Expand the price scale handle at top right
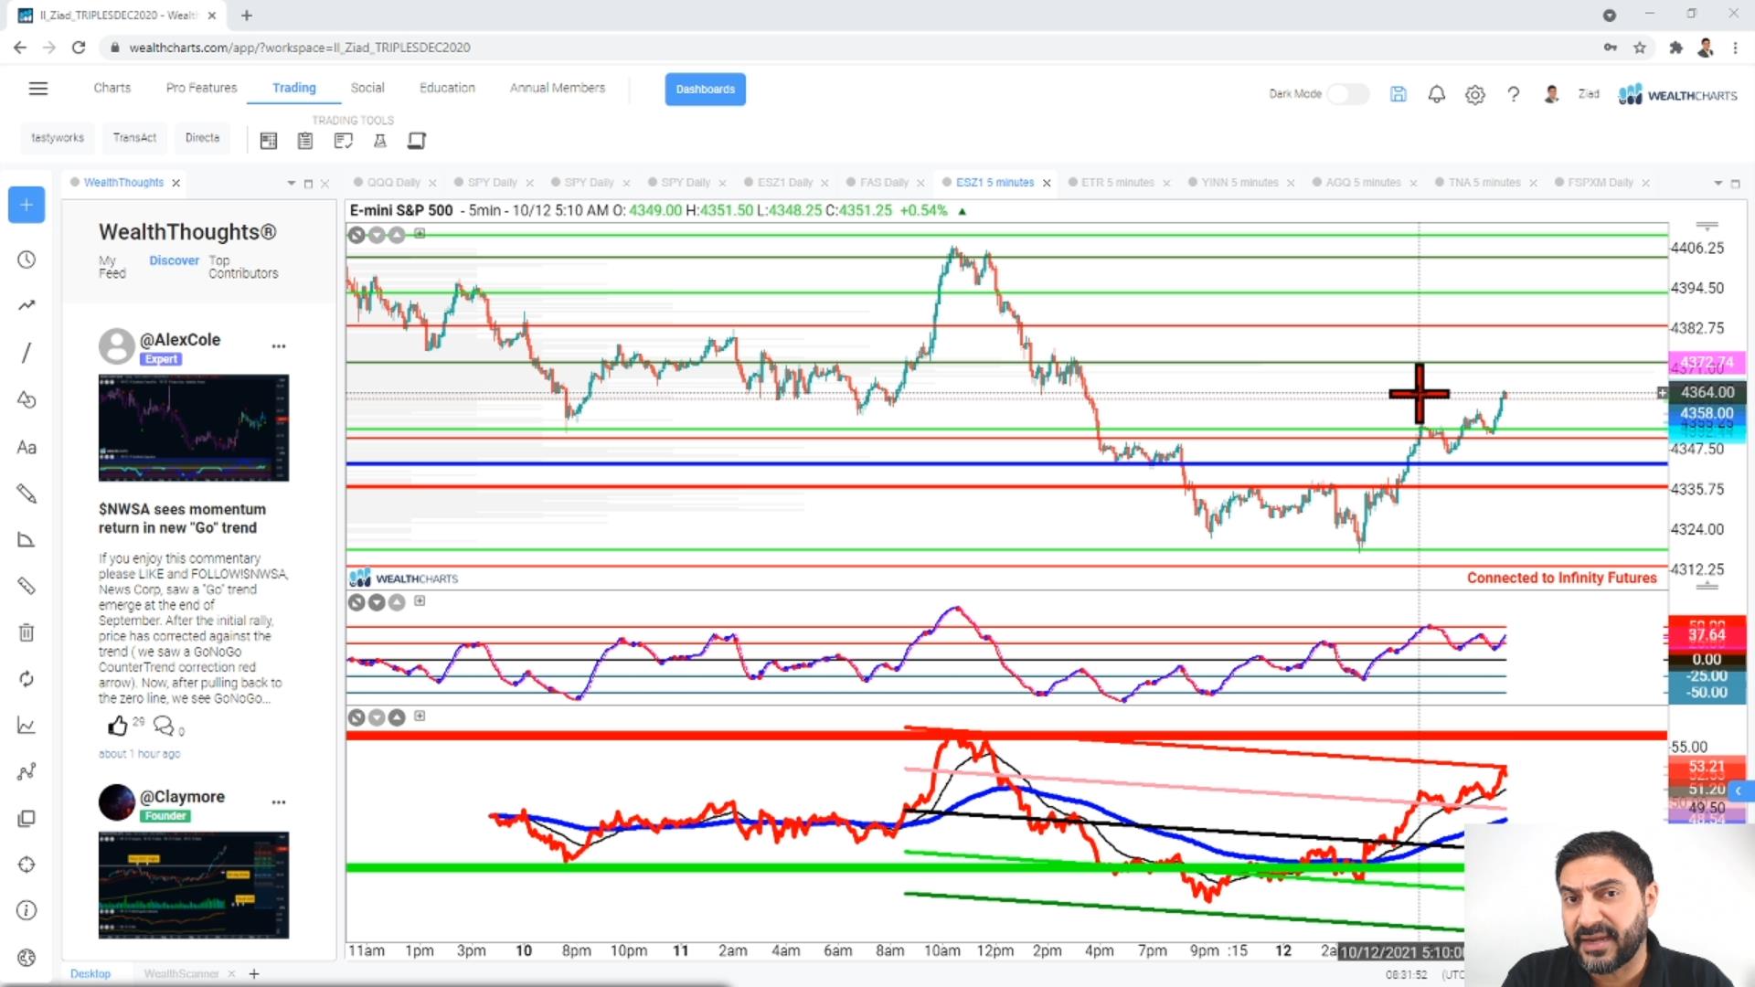The image size is (1755, 987). pos(1707,225)
